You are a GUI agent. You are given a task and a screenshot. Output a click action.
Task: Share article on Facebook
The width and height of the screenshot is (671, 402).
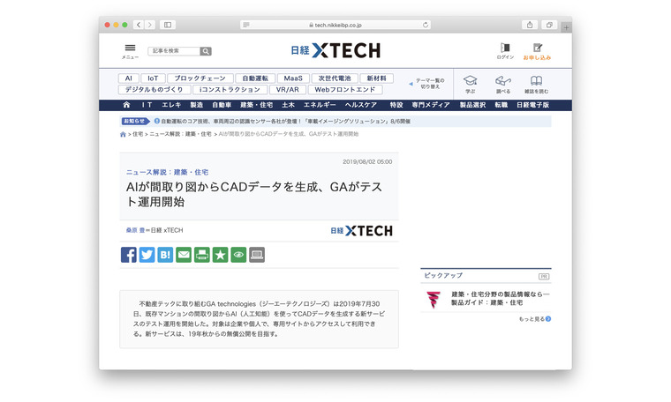tap(129, 255)
